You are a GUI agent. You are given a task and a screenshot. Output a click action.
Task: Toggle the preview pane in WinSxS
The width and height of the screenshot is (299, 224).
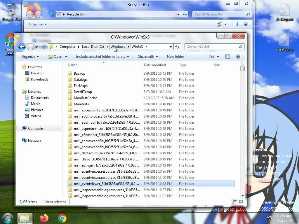228,57
